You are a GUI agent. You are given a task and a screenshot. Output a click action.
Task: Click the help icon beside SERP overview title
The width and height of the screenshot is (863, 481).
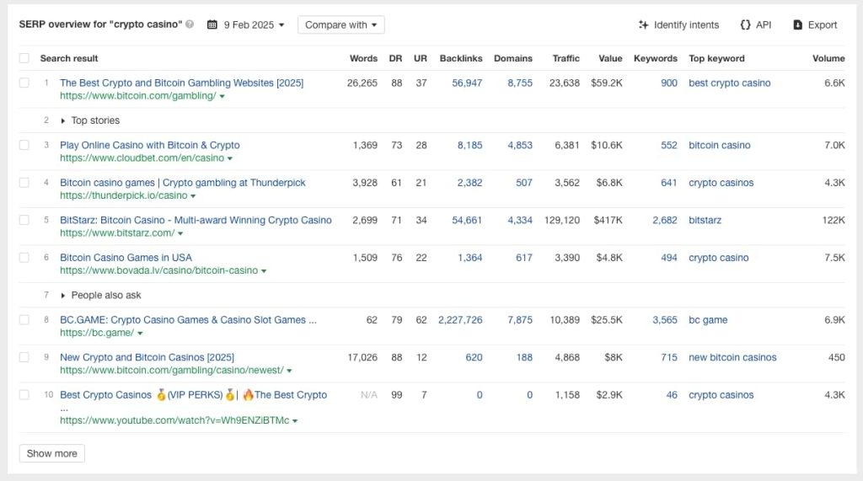pyautogui.click(x=190, y=25)
